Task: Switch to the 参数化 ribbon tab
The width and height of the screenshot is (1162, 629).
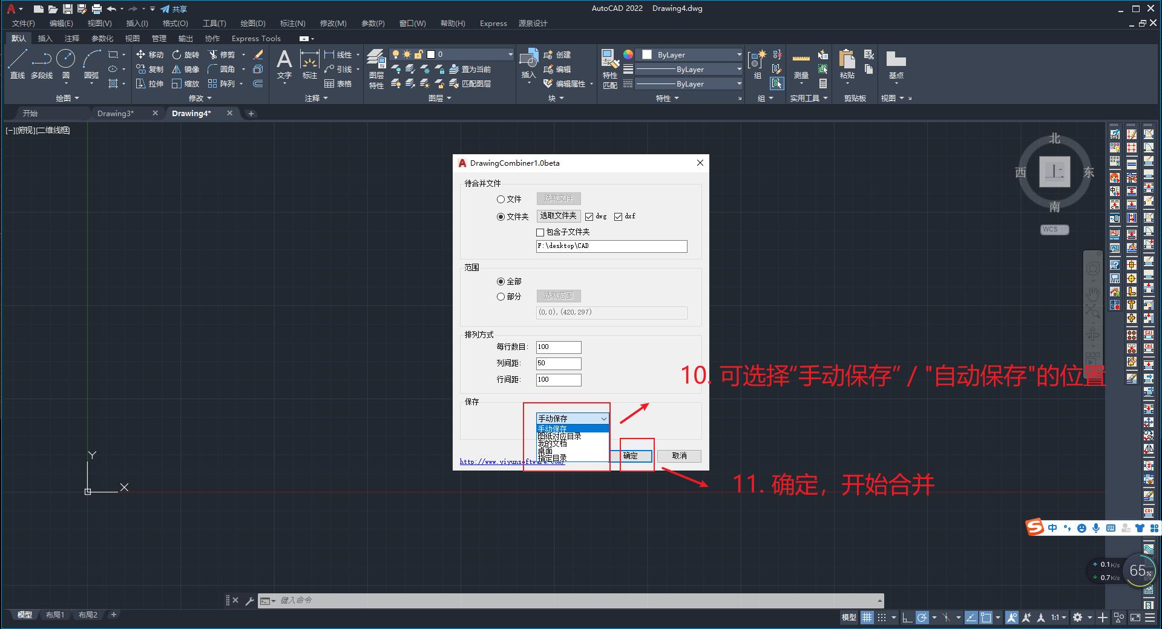Action: [x=102, y=38]
